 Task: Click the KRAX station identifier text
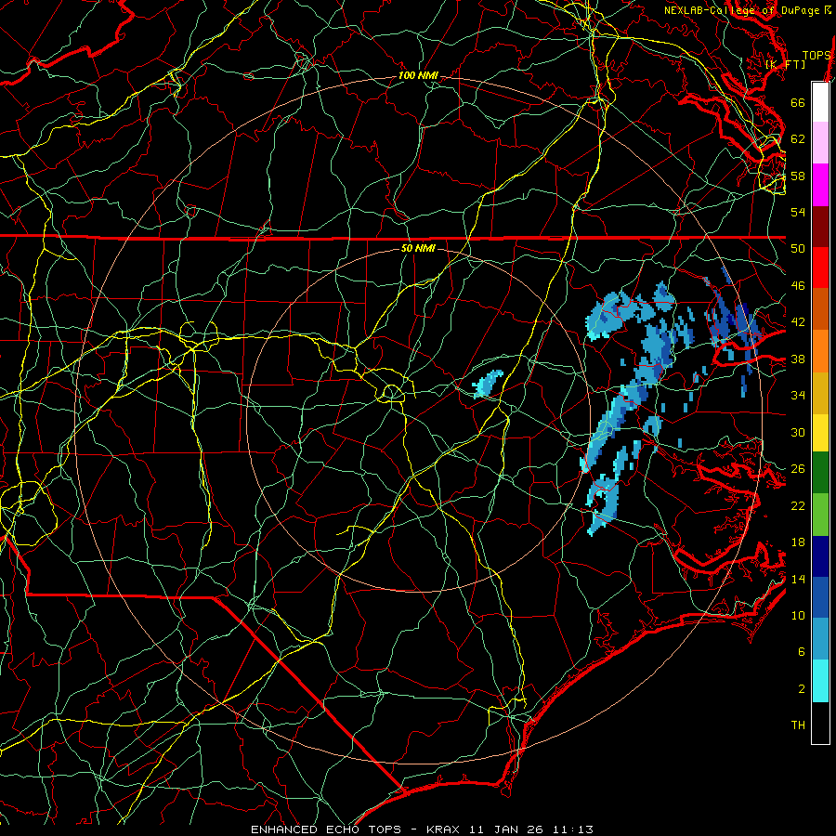pos(445,829)
